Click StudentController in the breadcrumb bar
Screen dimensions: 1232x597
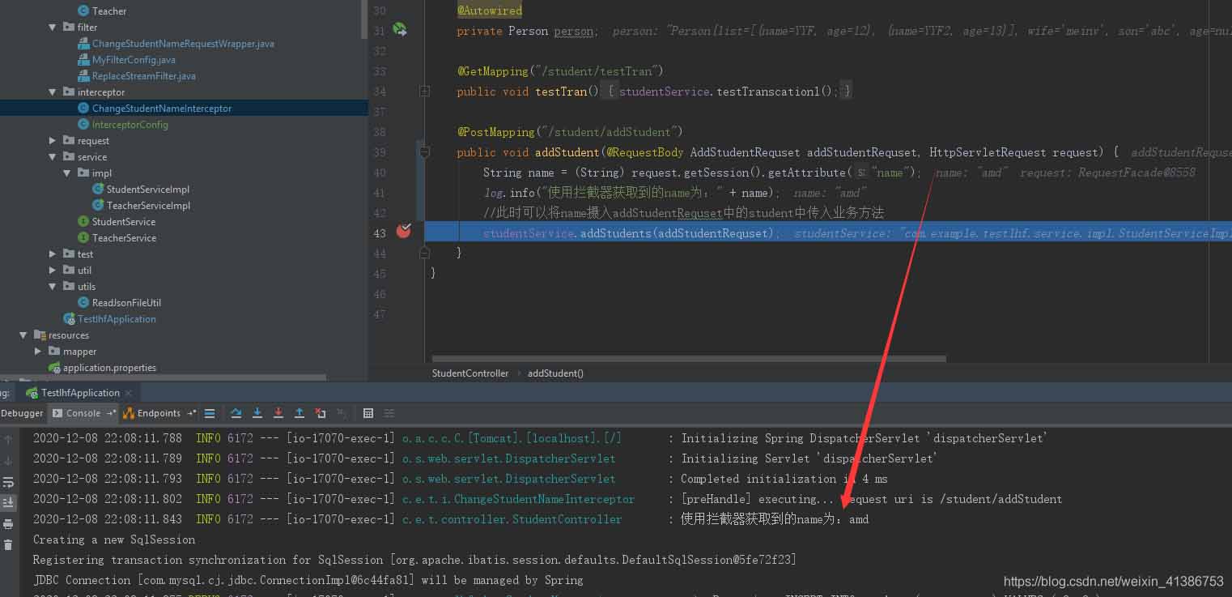tap(469, 373)
